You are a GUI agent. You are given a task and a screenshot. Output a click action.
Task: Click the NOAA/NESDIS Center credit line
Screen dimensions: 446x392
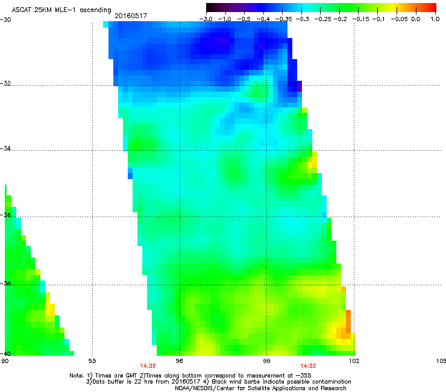[260, 388]
